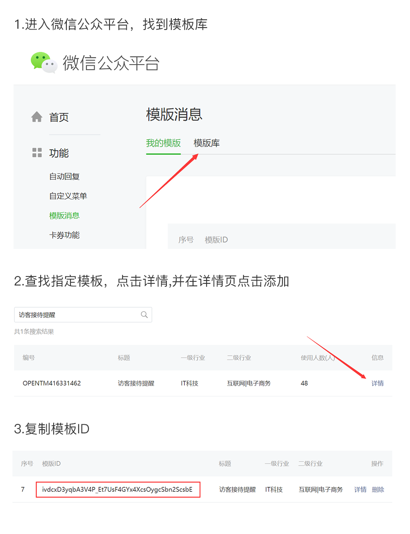Click the 编号 column header
This screenshot has width=410, height=534.
(x=29, y=358)
